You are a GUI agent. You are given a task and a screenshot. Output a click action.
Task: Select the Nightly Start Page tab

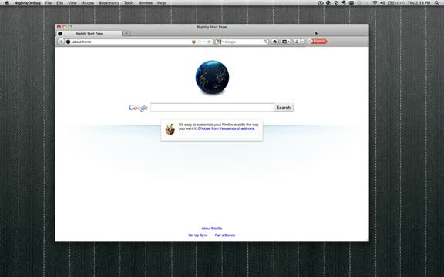[89, 34]
